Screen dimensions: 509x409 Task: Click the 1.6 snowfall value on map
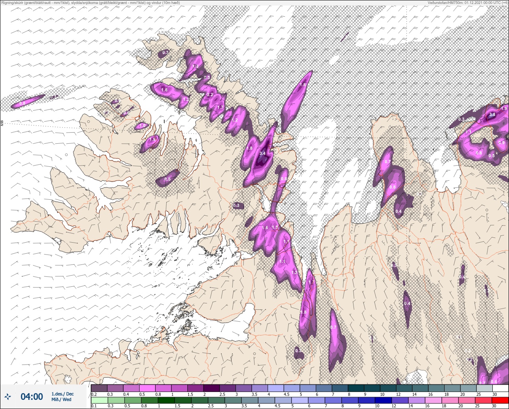[265, 228]
